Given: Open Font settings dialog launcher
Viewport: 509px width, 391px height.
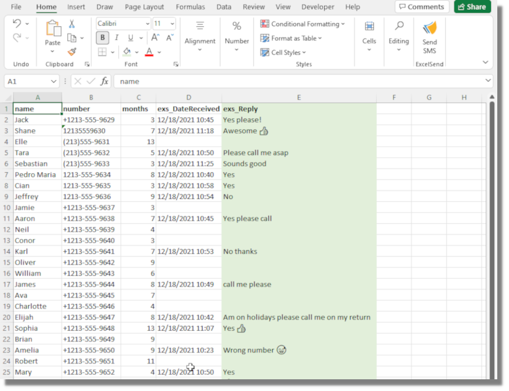Looking at the screenshot, I should tap(176, 64).
